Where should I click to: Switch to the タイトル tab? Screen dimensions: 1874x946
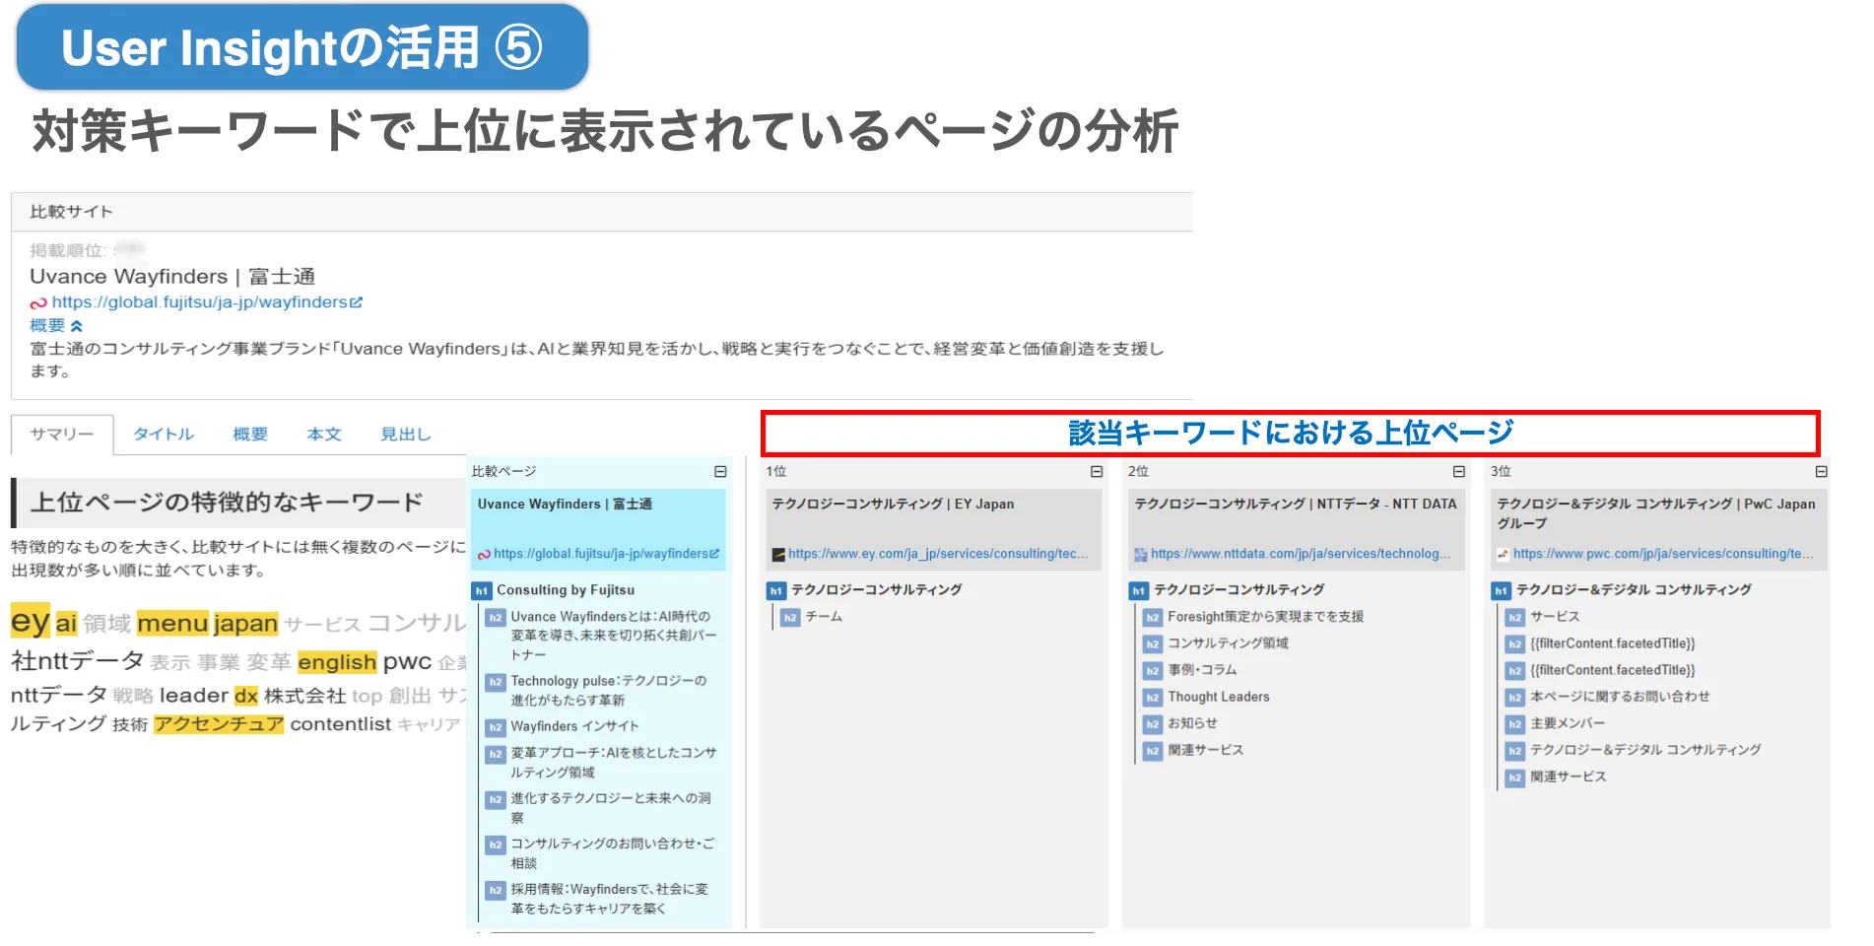pos(163,434)
